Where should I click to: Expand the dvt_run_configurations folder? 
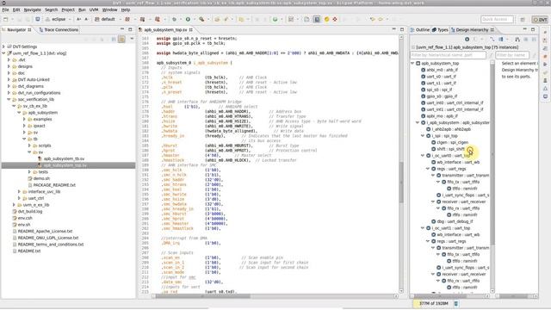[9, 93]
